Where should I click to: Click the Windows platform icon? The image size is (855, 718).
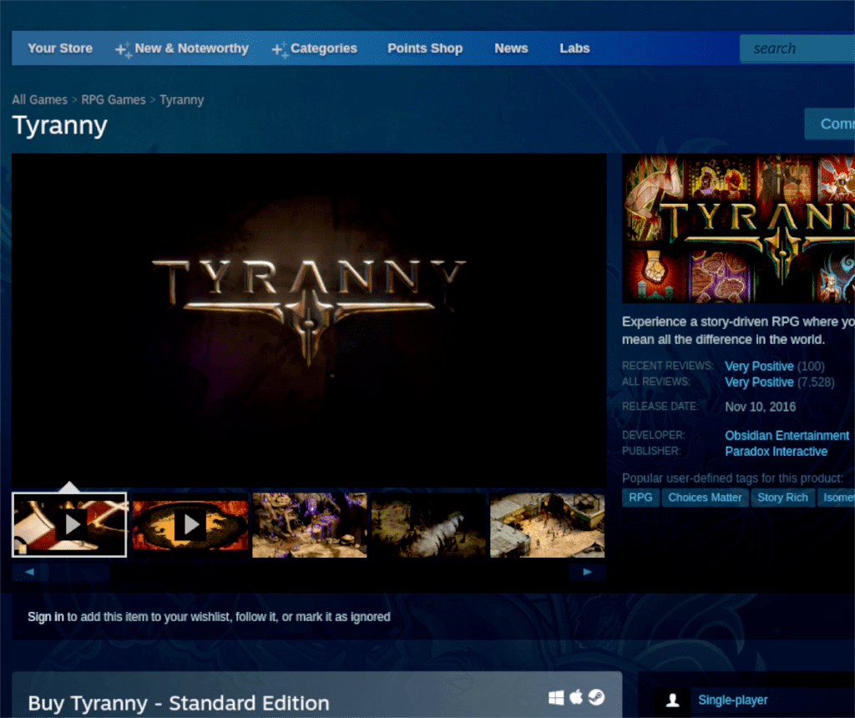click(x=556, y=698)
